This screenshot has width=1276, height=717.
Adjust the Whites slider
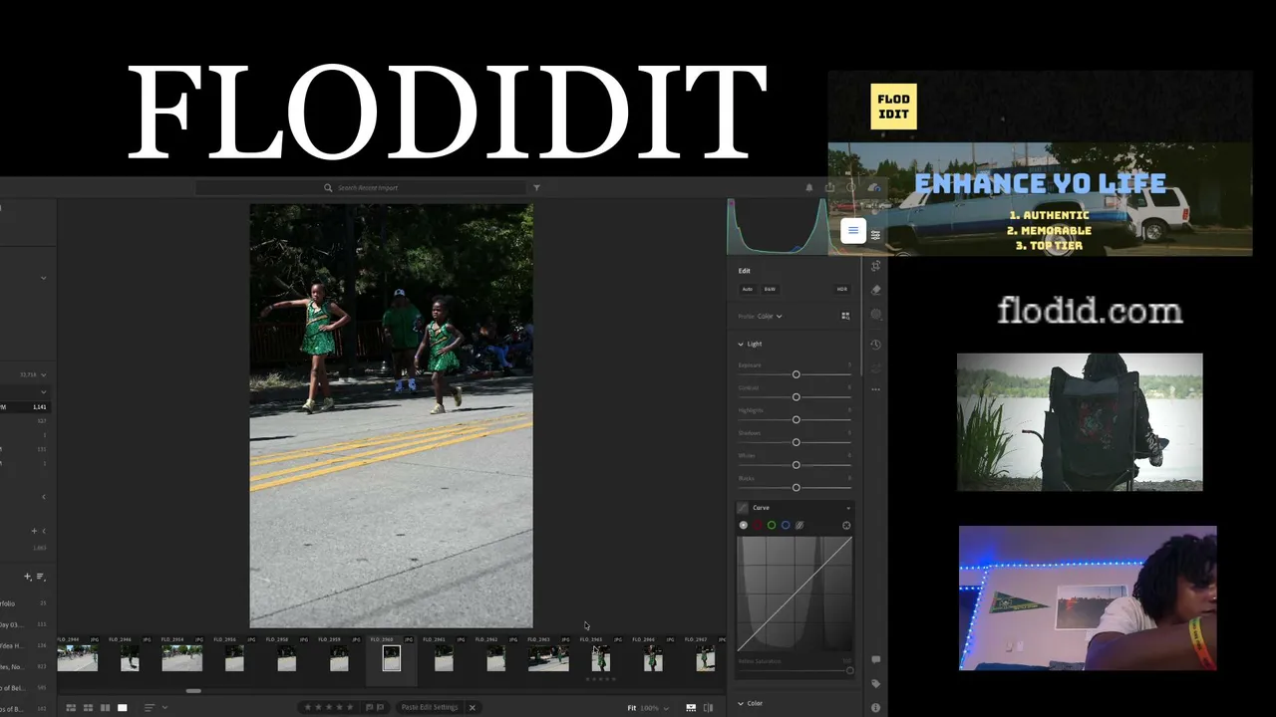point(796,464)
